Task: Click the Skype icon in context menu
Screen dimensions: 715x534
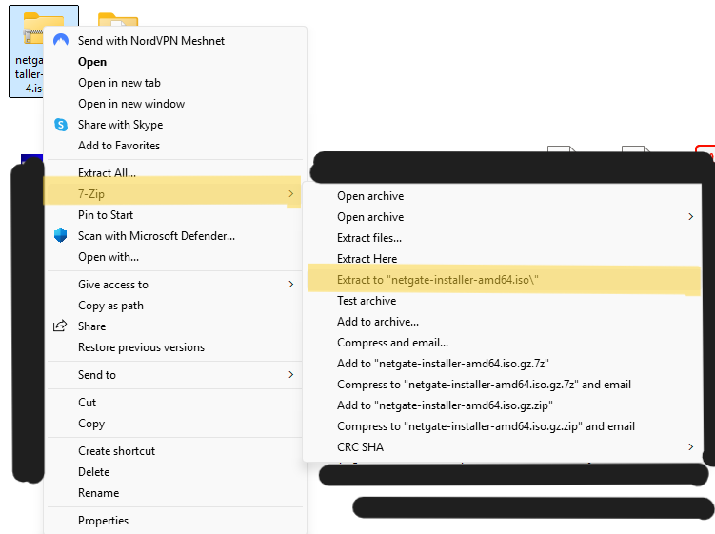Action: pyautogui.click(x=61, y=124)
